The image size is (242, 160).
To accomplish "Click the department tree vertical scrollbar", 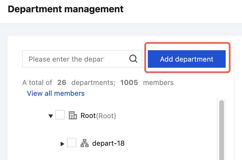I will point(222,130).
